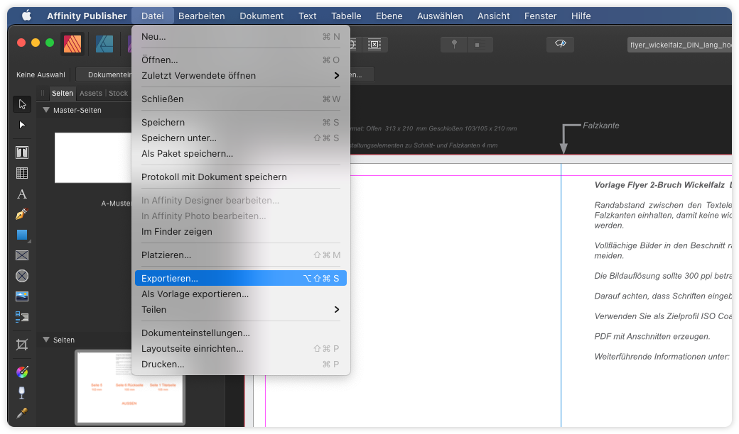Select the A-Muster master page thumbnail
Viewport: 739px width, 434px height.
pos(93,157)
